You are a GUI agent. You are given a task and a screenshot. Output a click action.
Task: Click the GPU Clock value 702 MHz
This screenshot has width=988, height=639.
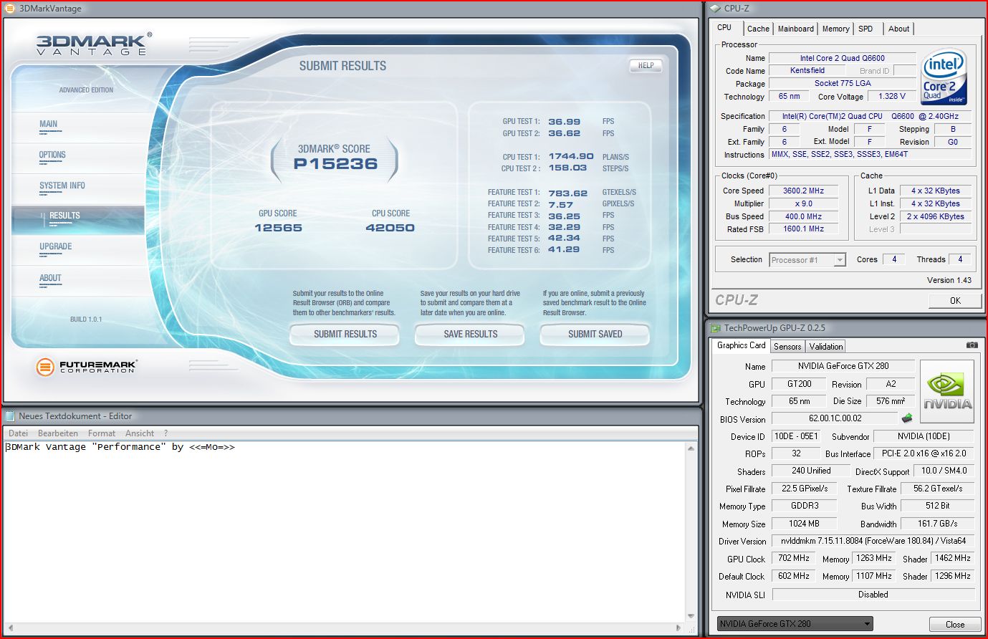[x=793, y=558]
